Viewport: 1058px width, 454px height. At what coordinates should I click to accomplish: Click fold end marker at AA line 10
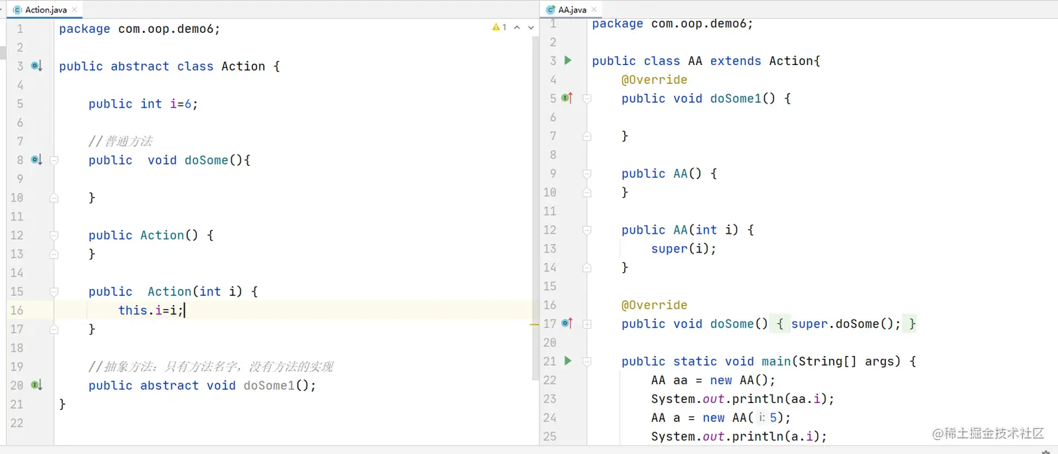[x=587, y=192]
